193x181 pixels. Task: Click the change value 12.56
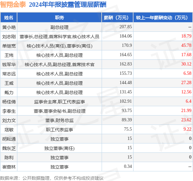186,92
